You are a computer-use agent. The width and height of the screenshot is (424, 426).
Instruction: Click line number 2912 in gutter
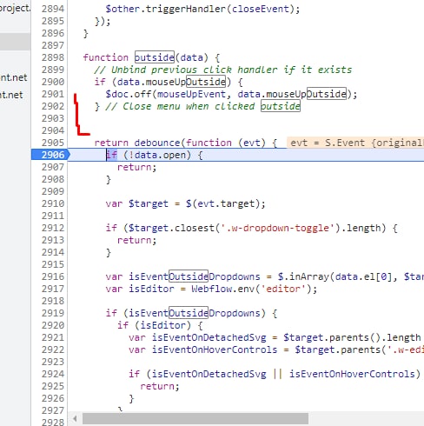pyautogui.click(x=53, y=228)
